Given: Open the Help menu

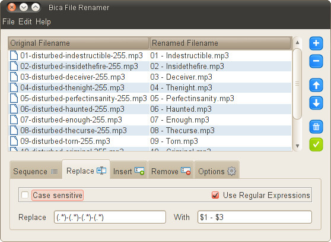Looking at the screenshot, I should point(43,21).
